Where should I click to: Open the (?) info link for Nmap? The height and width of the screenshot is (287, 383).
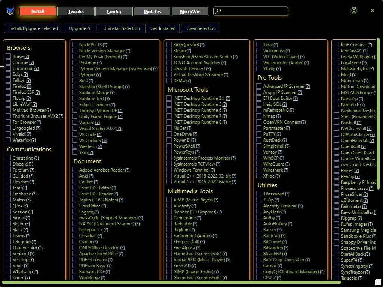click(278, 117)
